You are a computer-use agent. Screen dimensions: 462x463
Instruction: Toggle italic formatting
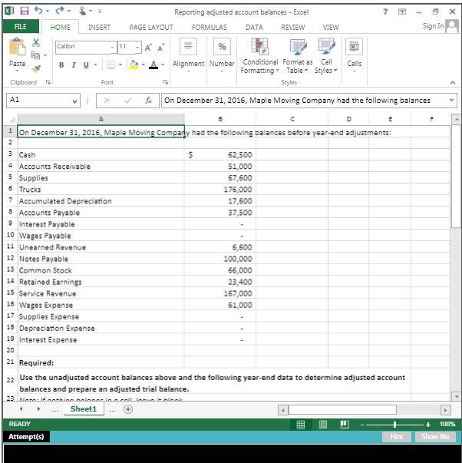coord(74,65)
